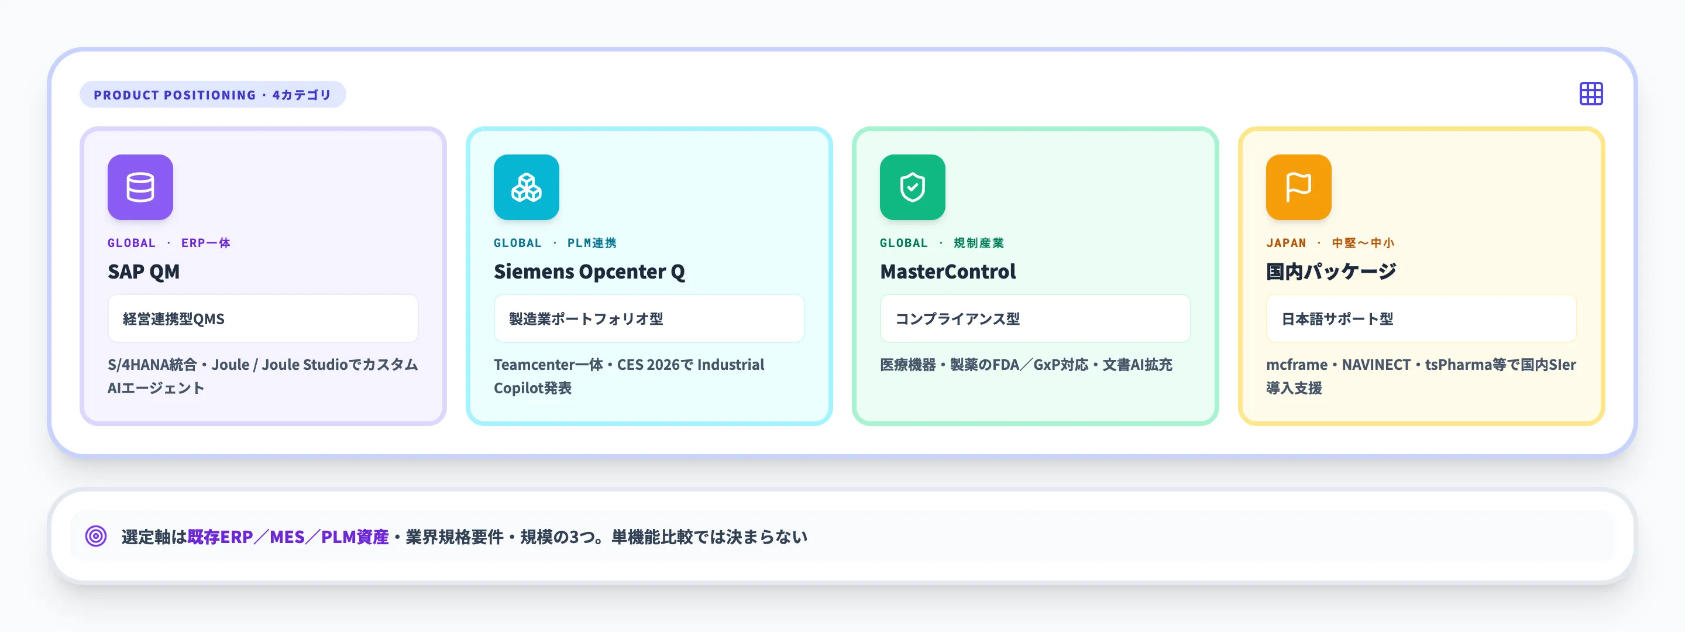Select the PRODUCT POSITIONING・4カテゴリ tab
Viewport: 1685px width, 632px height.
coord(213,94)
